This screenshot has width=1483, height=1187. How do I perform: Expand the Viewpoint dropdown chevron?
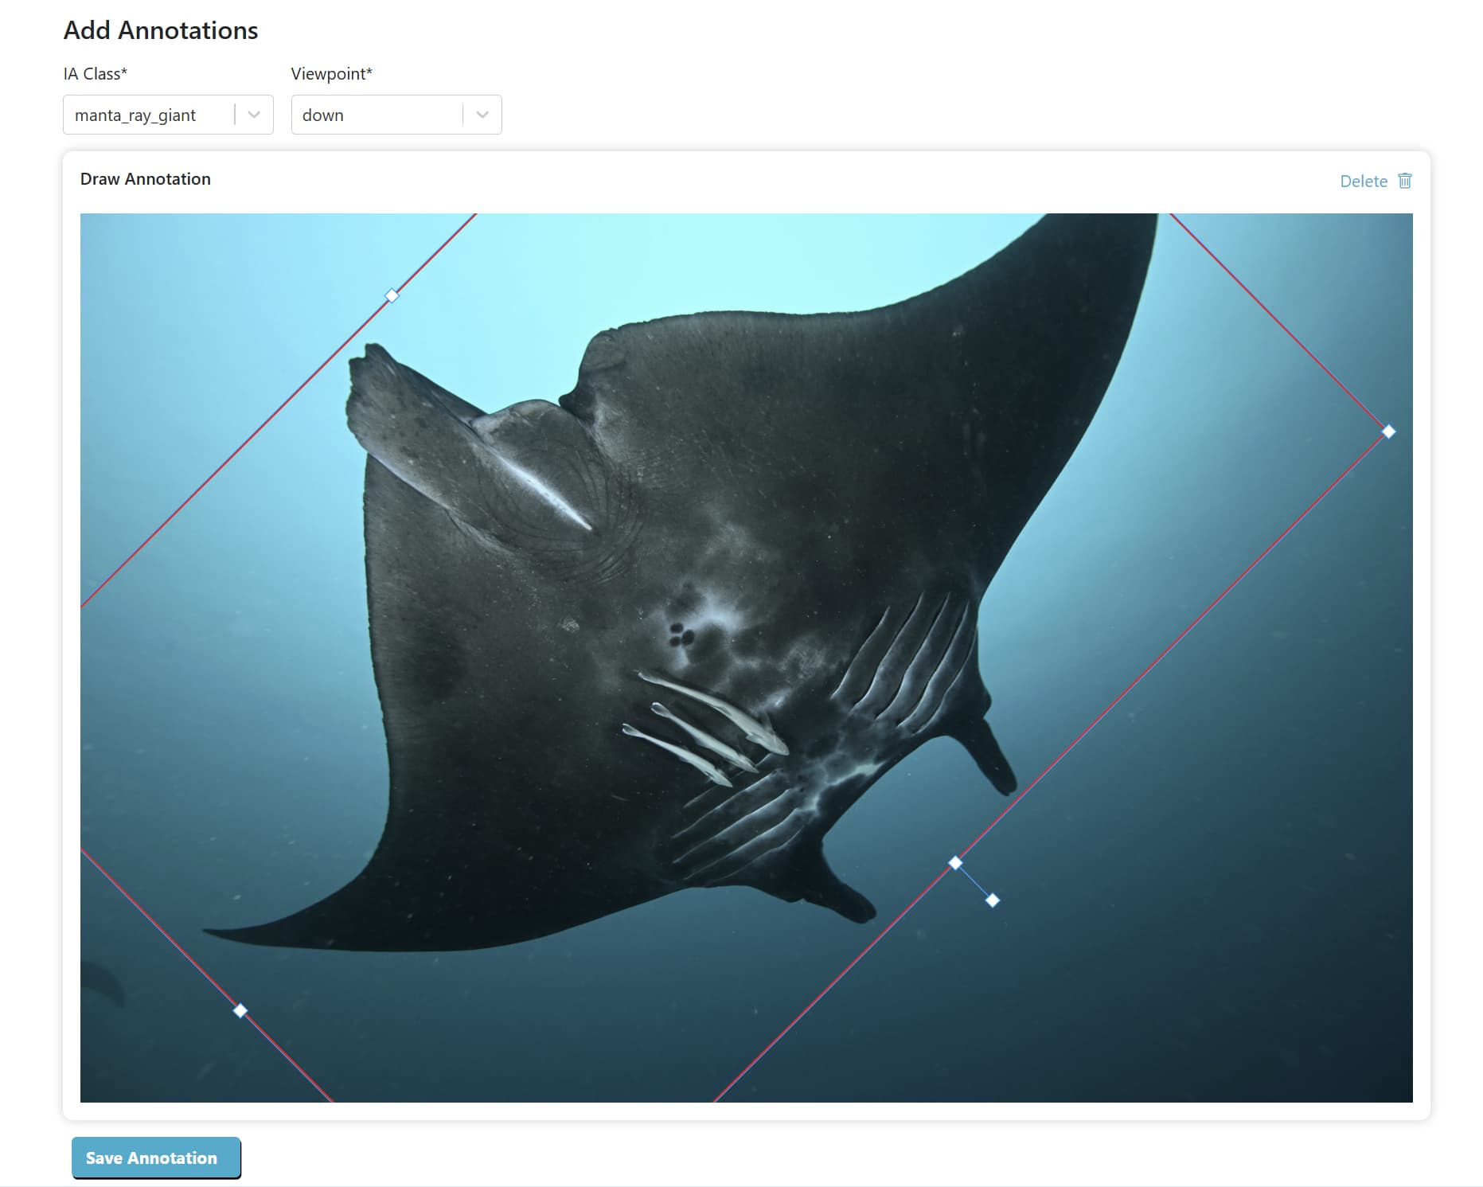pyautogui.click(x=482, y=115)
